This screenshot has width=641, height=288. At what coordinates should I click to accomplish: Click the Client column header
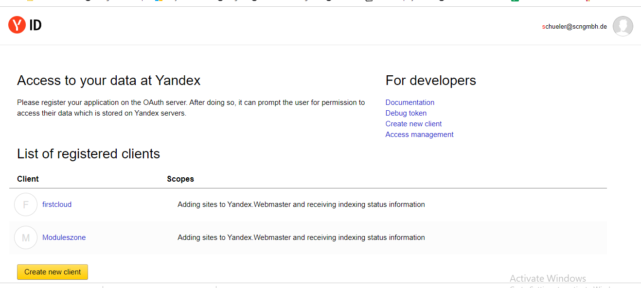[x=28, y=179]
